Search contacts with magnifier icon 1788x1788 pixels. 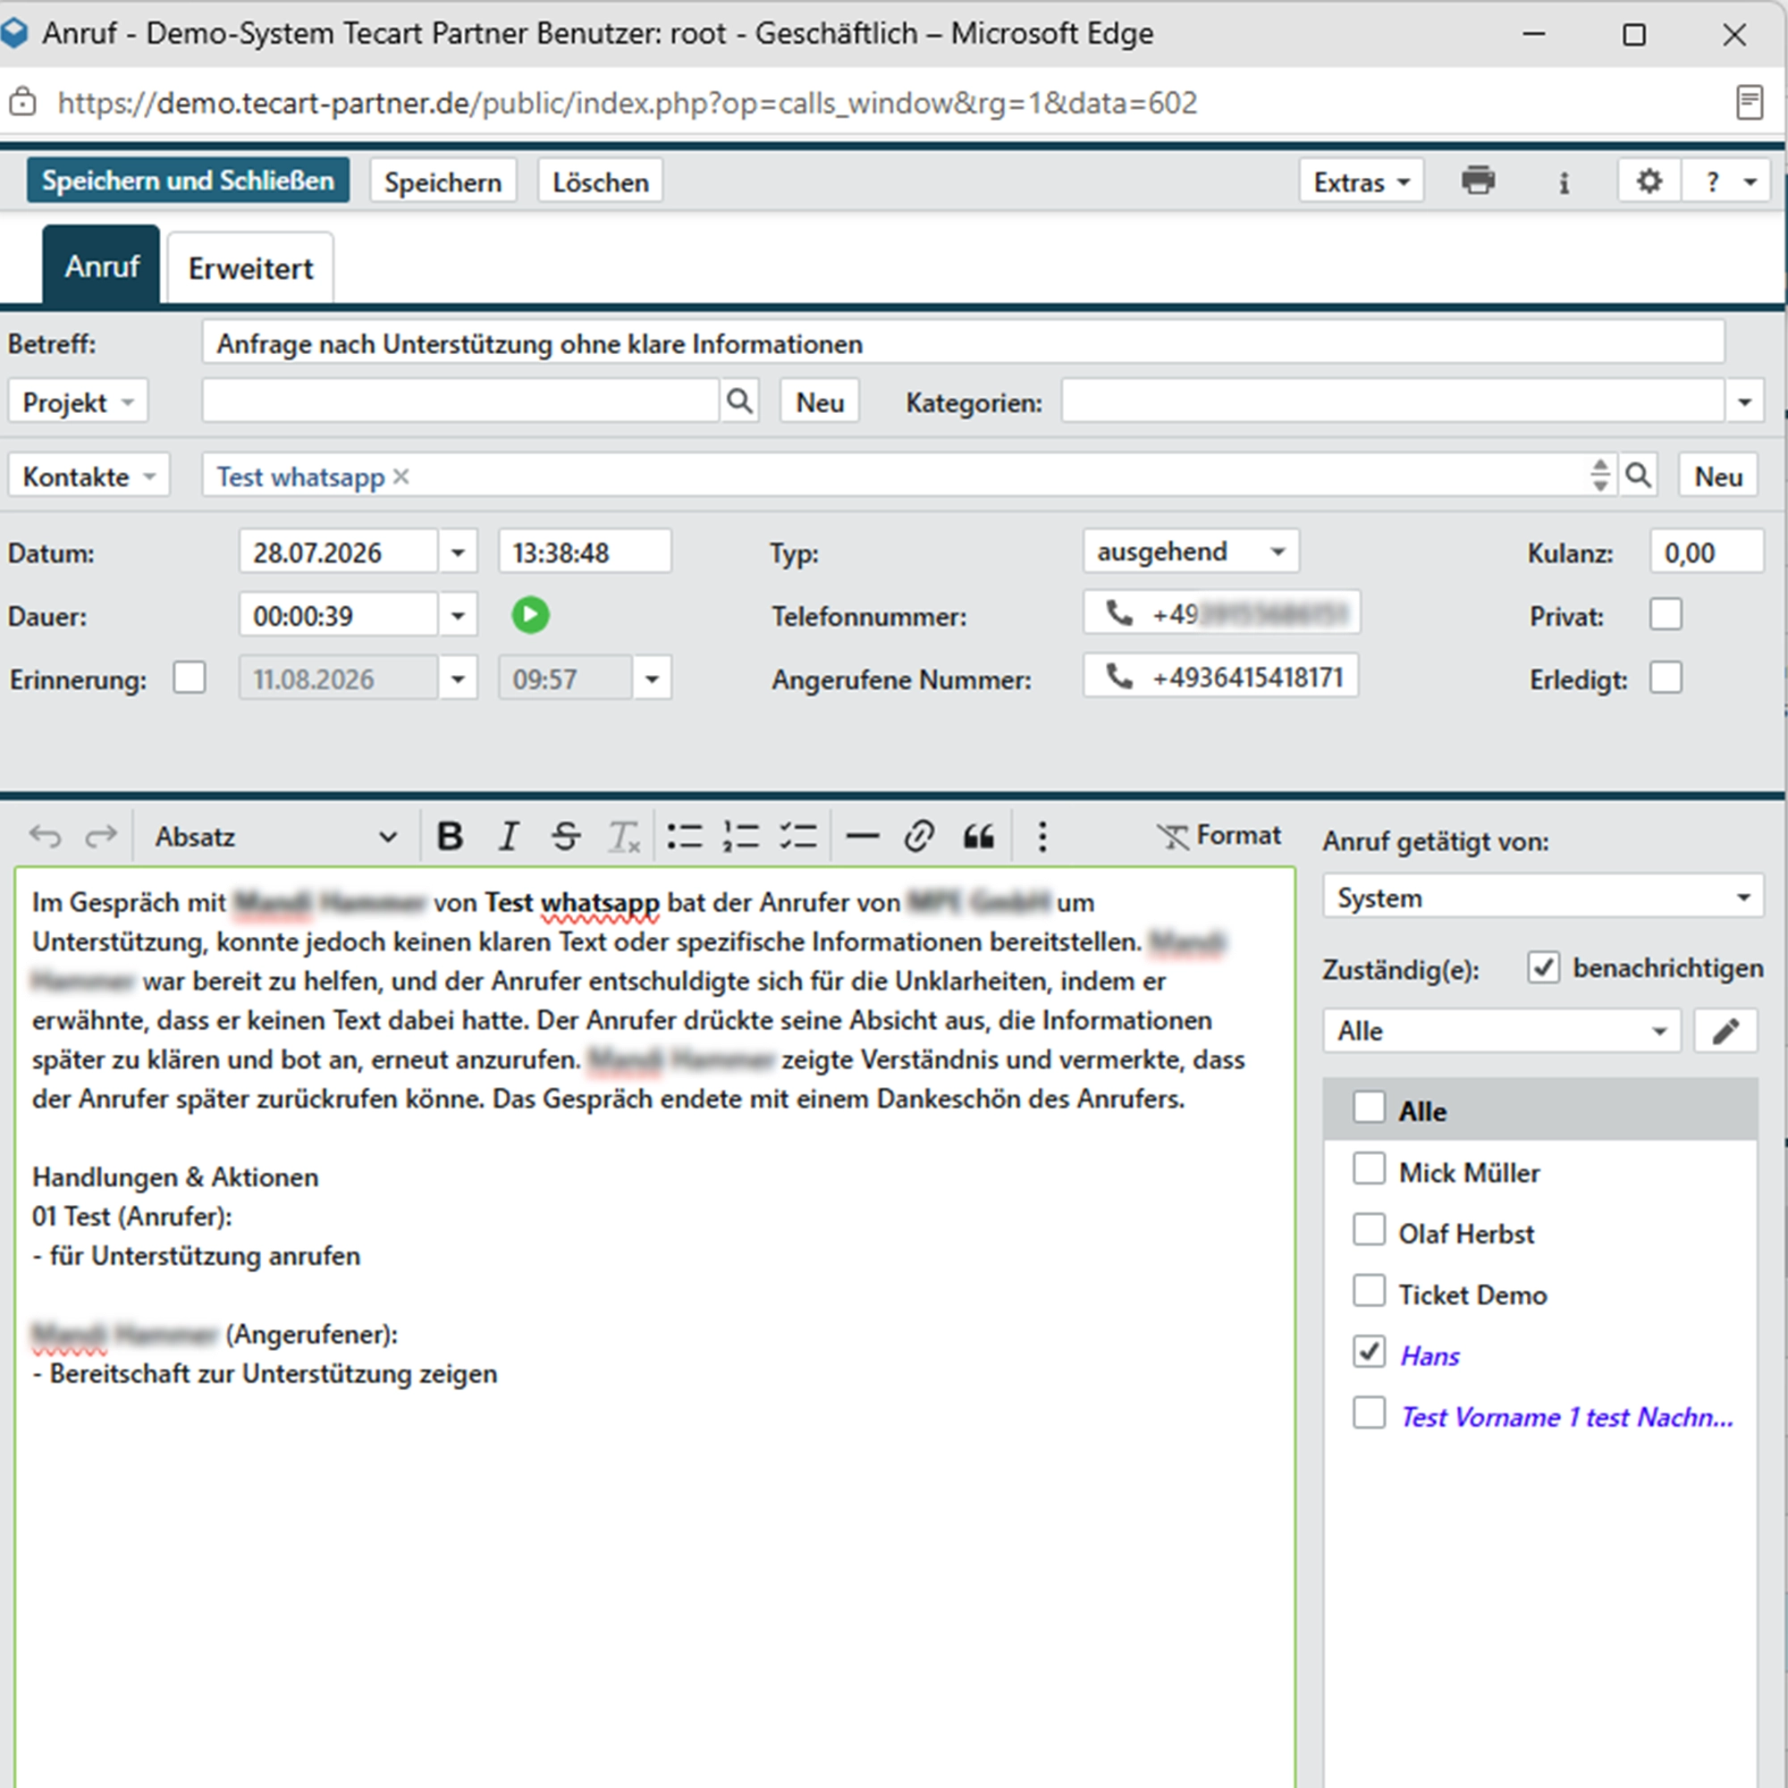(x=1638, y=476)
